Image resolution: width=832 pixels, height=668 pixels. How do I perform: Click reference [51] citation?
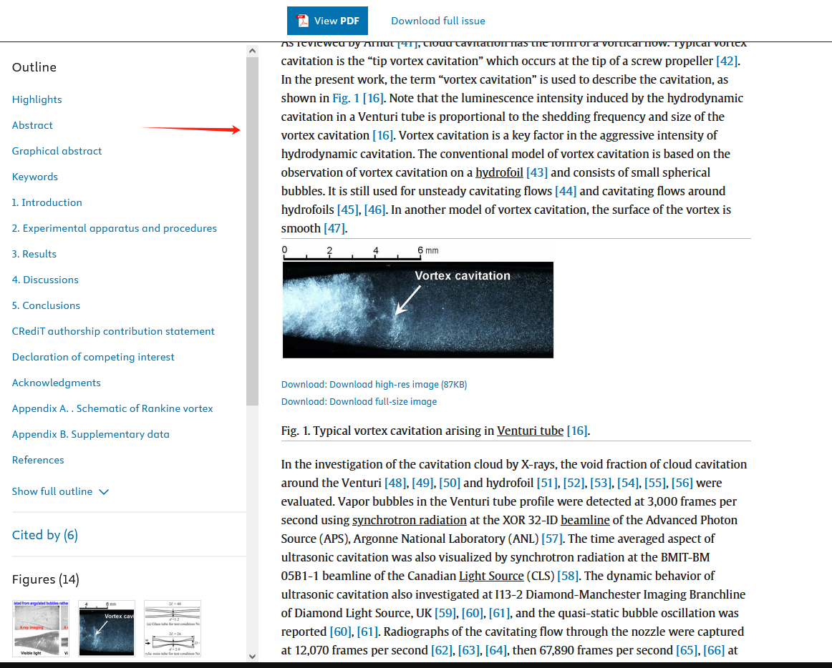tap(547, 483)
